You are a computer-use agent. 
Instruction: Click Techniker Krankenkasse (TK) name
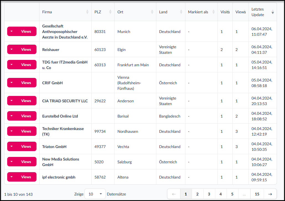(63, 131)
